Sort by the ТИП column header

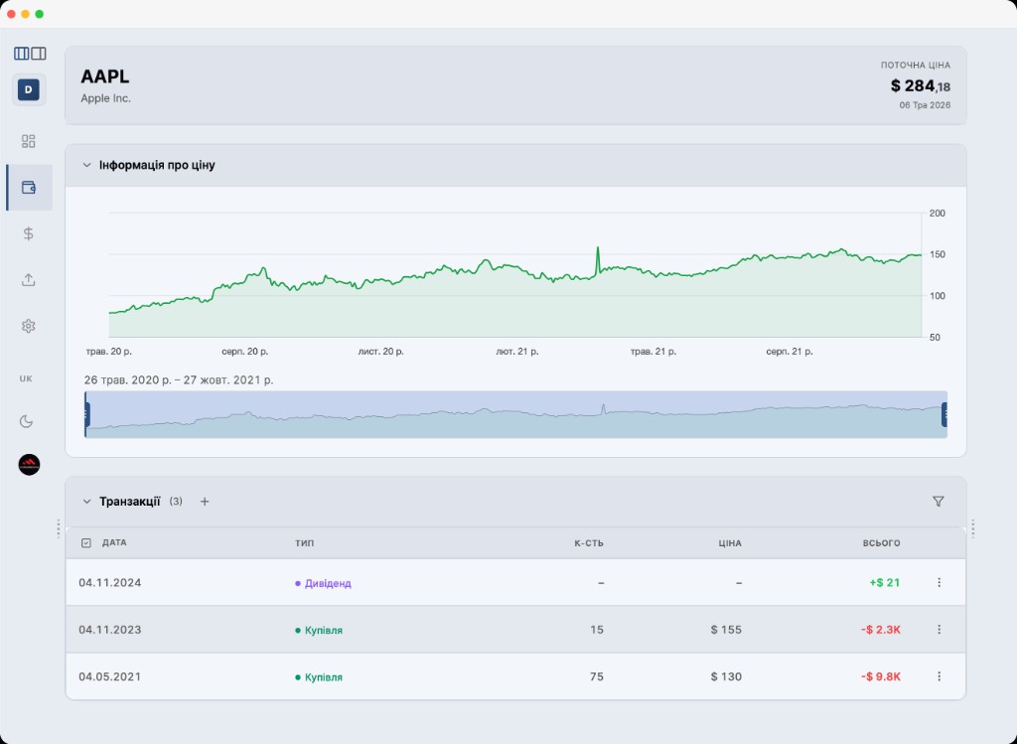[x=304, y=543]
